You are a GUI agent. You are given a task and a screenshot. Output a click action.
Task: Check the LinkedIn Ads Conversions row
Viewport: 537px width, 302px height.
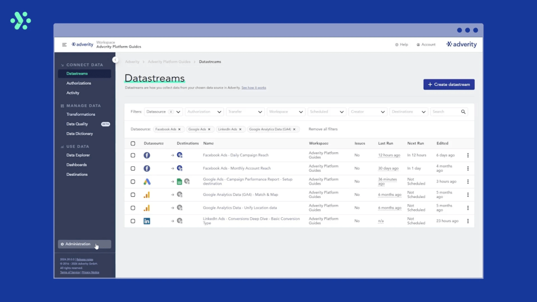pos(133,221)
